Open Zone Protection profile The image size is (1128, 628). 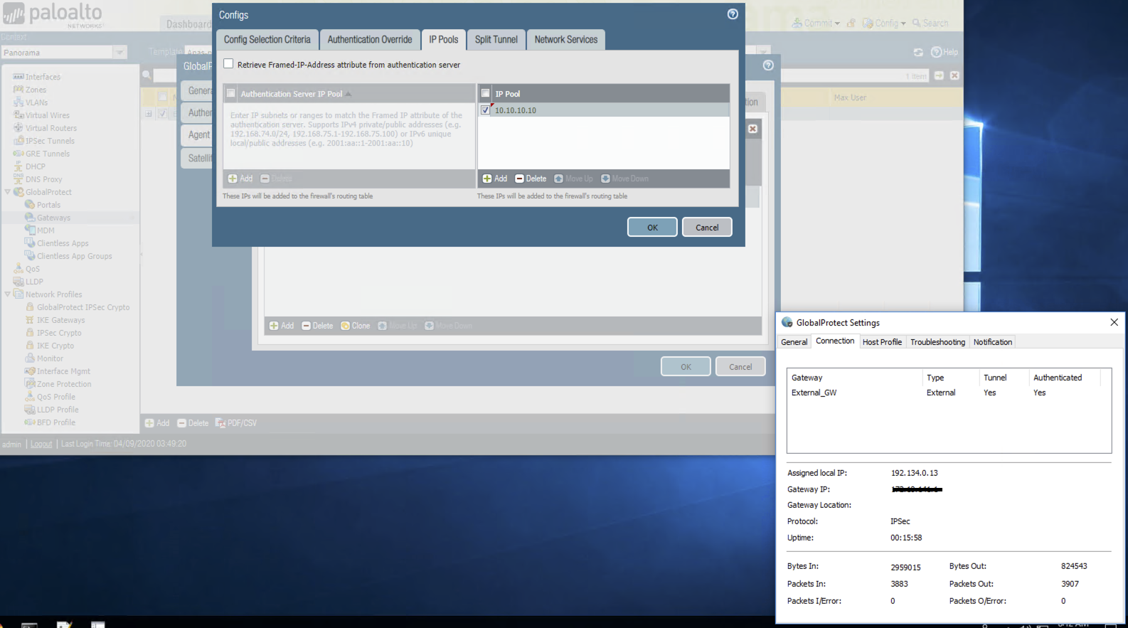pyautogui.click(x=64, y=384)
